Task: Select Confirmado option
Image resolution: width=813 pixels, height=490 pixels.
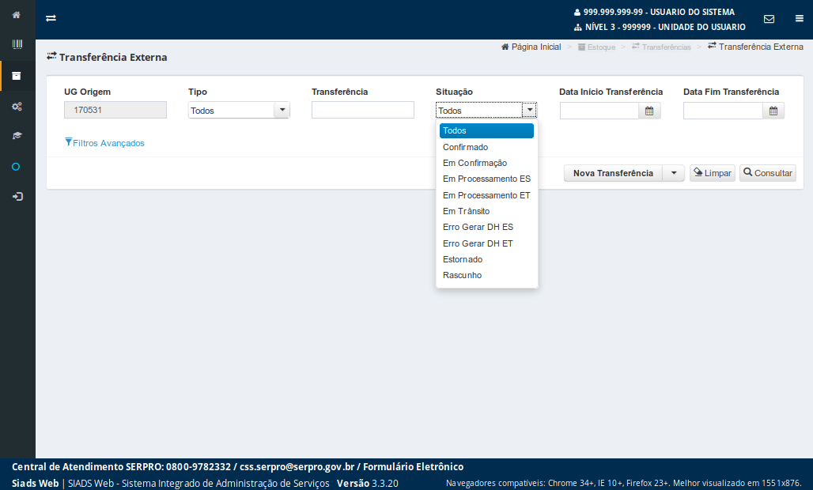Action: click(486, 147)
